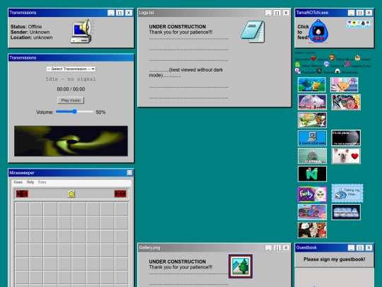Minimize the TamaNOTchi.exe window
This screenshot has width=382, height=287.
coord(352,13)
